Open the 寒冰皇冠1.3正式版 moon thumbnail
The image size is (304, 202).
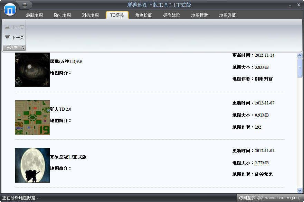[x=32, y=165]
